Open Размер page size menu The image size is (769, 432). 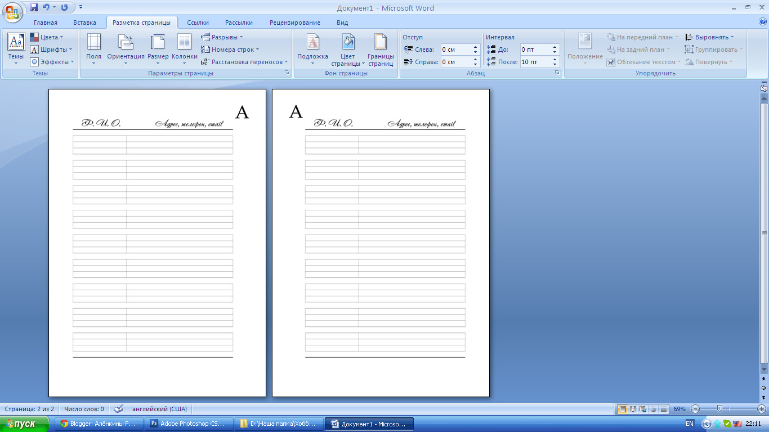pyautogui.click(x=158, y=49)
